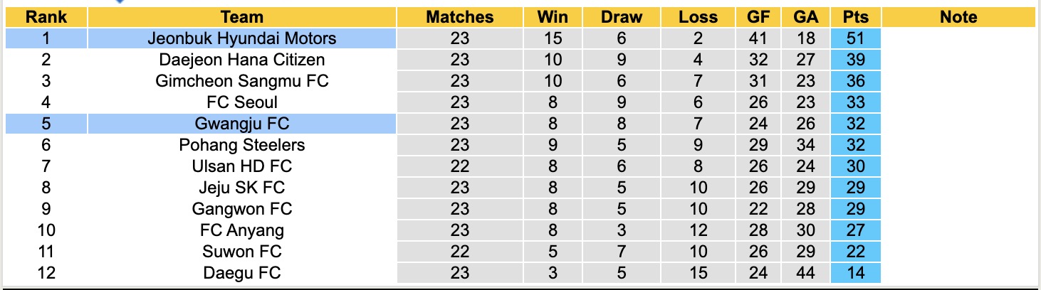Select the Draw column header
The height and width of the screenshot is (290, 1041).
coord(621,17)
